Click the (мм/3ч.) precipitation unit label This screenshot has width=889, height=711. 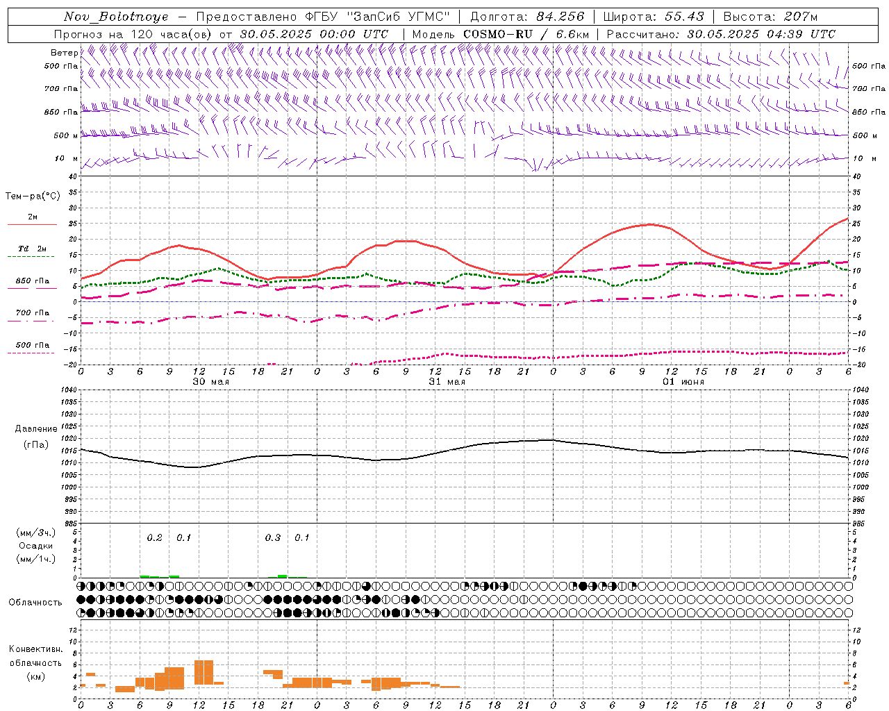36,533
